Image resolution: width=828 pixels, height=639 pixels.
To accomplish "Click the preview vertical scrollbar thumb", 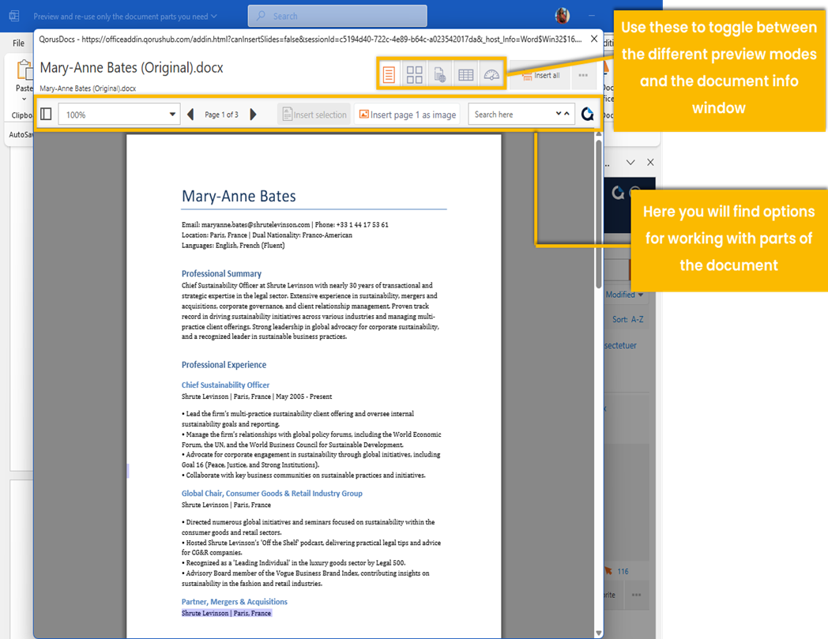I will 598,214.
